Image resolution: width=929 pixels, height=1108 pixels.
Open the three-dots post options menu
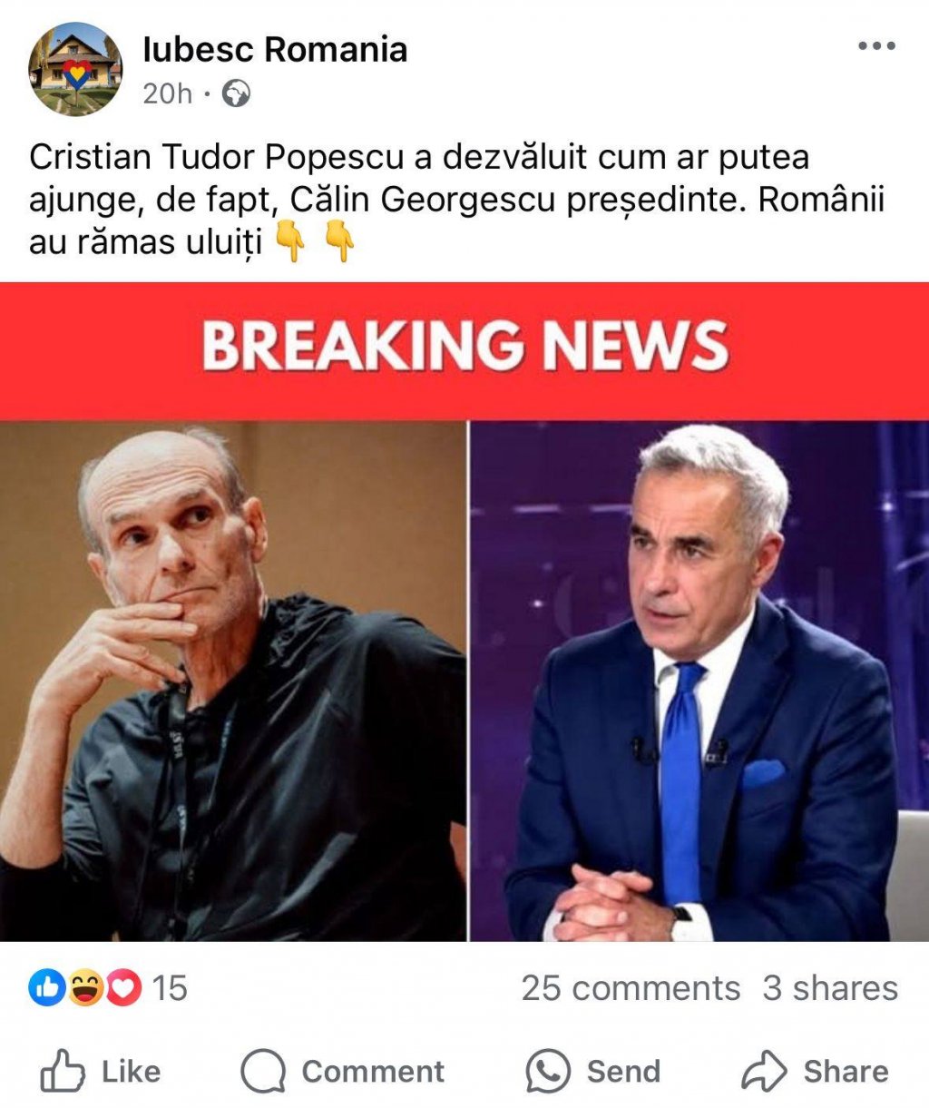876,46
